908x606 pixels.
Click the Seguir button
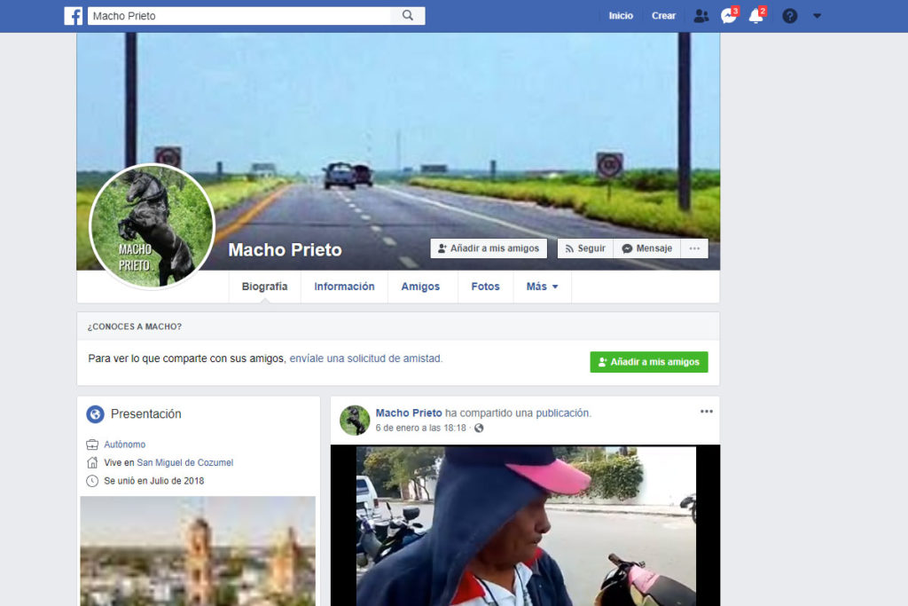tap(585, 248)
